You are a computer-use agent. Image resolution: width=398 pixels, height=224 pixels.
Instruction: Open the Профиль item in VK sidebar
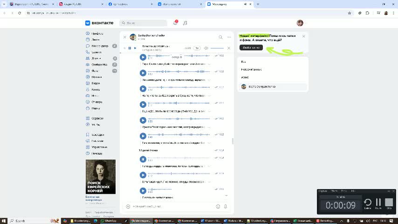[x=97, y=34]
